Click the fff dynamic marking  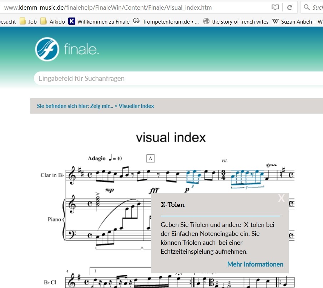point(154,190)
